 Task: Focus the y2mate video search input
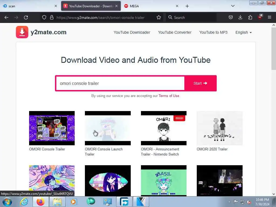coord(120,83)
